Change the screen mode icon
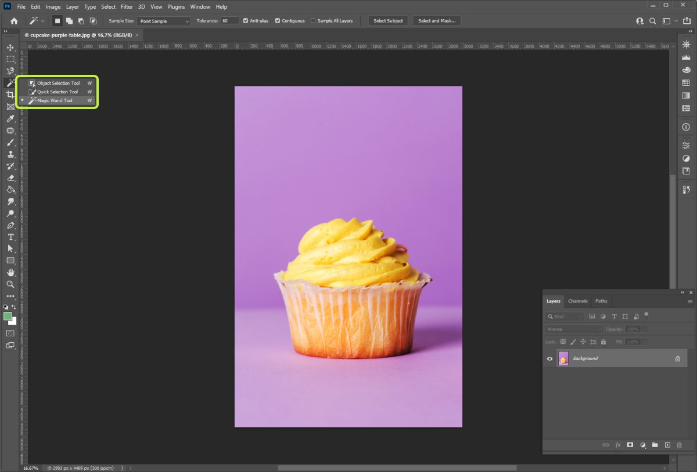 click(10, 346)
